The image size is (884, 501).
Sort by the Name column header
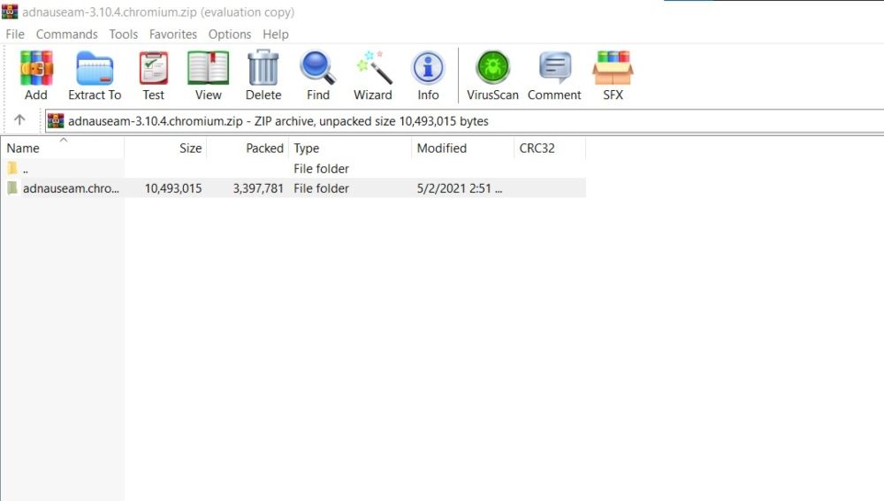pos(62,148)
